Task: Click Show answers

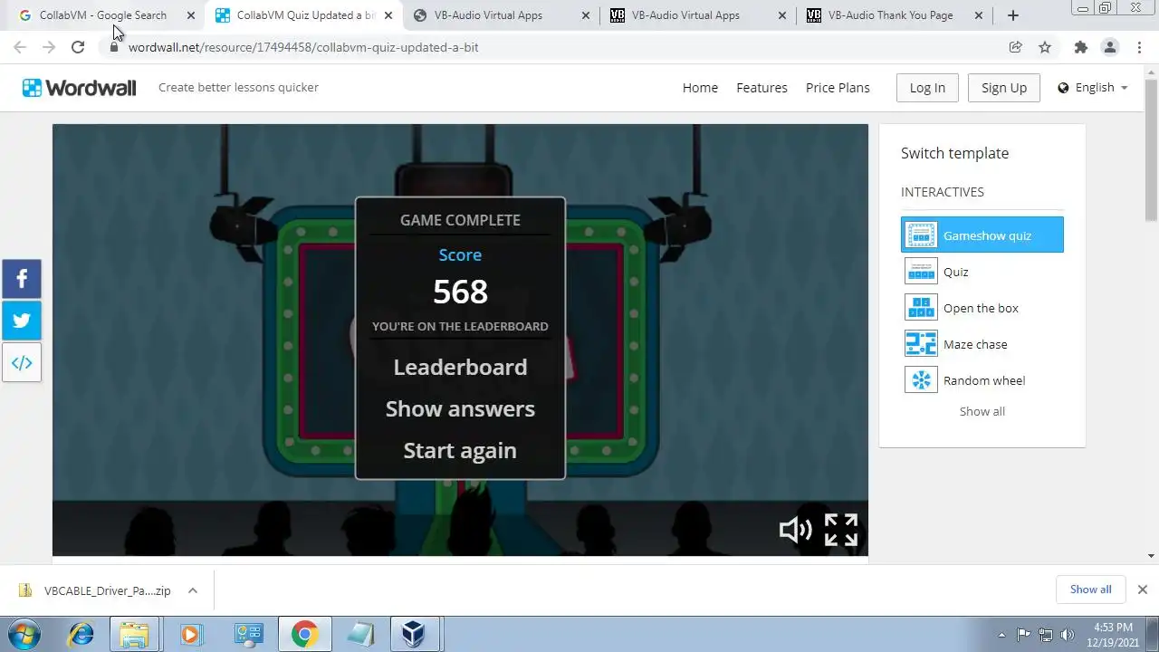Action: pos(460,408)
